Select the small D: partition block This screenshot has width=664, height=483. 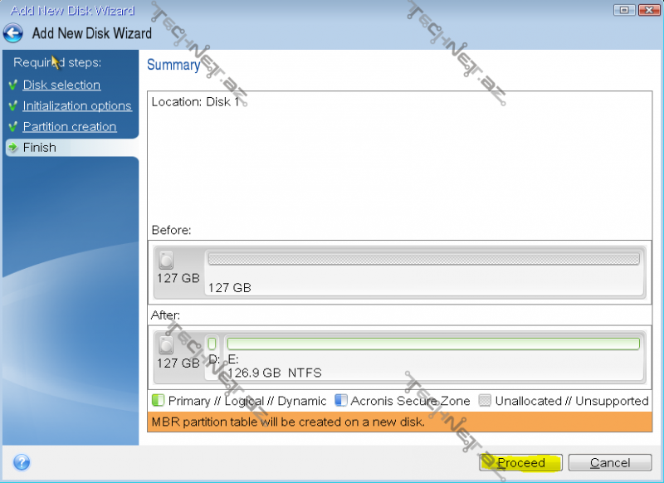point(212,344)
